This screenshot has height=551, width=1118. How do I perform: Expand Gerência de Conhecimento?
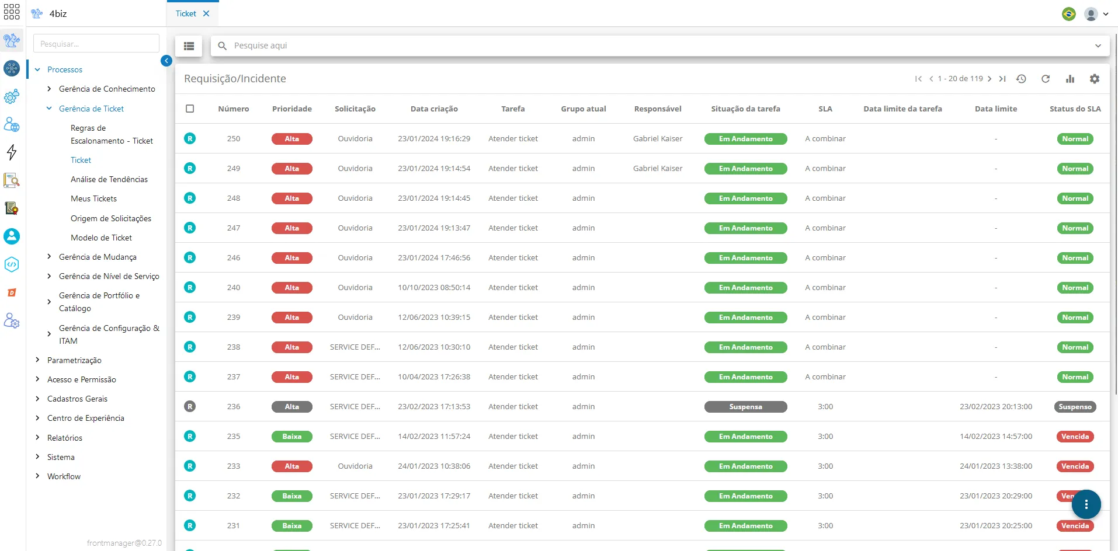pyautogui.click(x=49, y=89)
